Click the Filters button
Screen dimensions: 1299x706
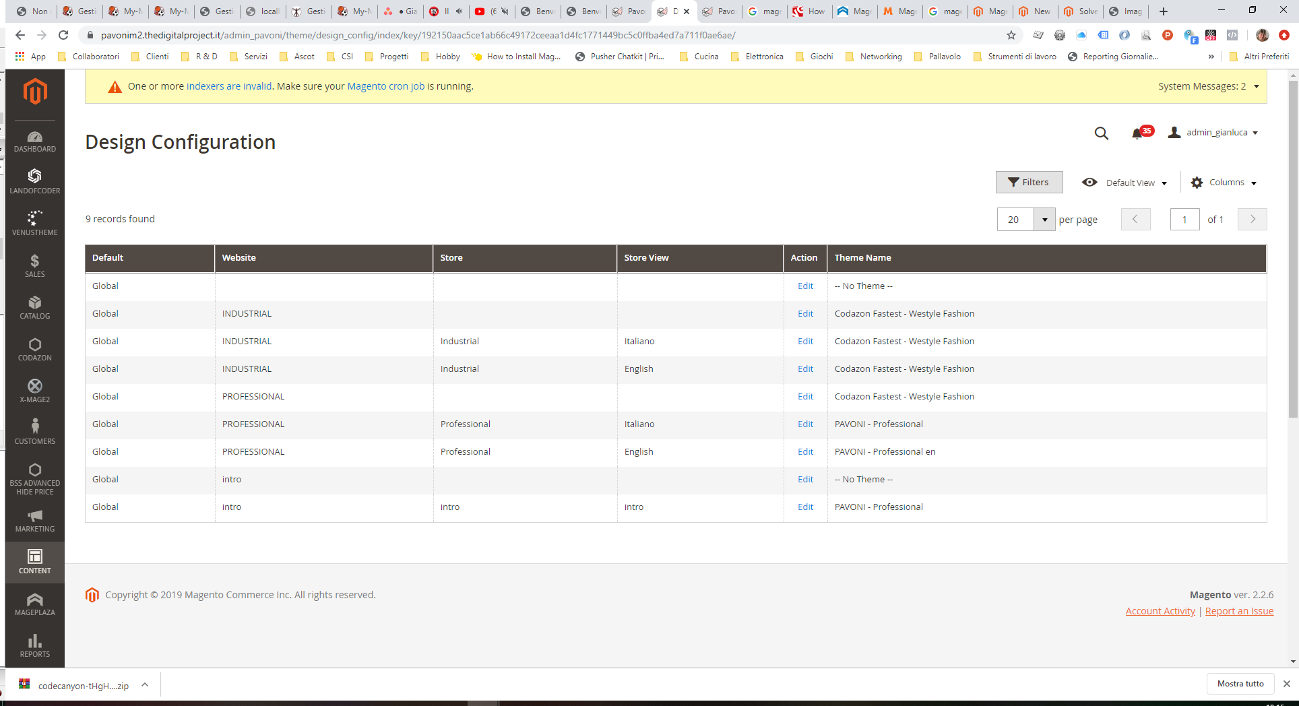pyautogui.click(x=1029, y=182)
